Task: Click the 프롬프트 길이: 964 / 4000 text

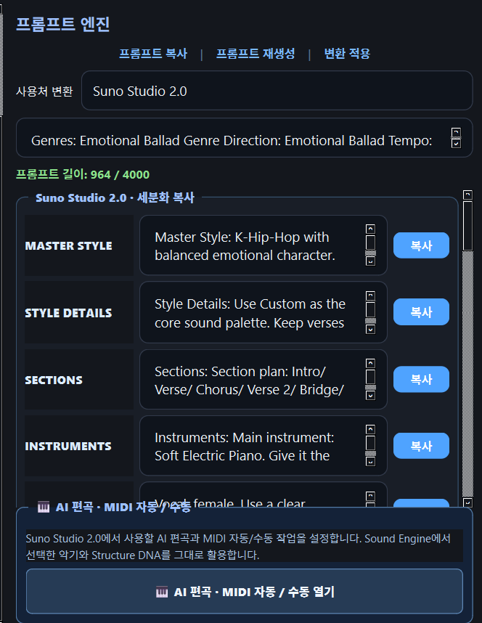Action: [x=83, y=174]
